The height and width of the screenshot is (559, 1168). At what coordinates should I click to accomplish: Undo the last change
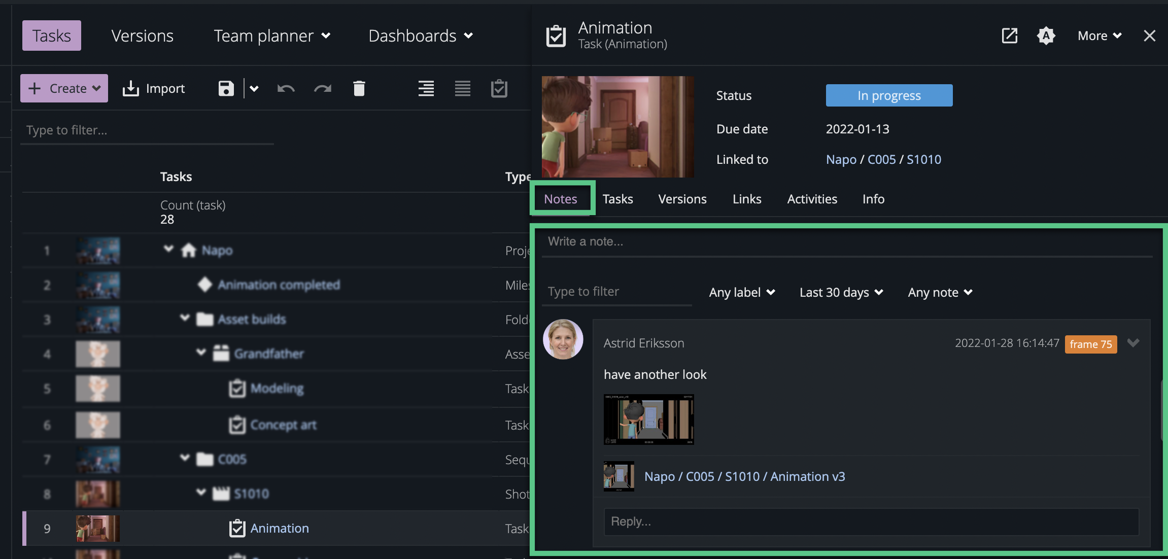286,88
